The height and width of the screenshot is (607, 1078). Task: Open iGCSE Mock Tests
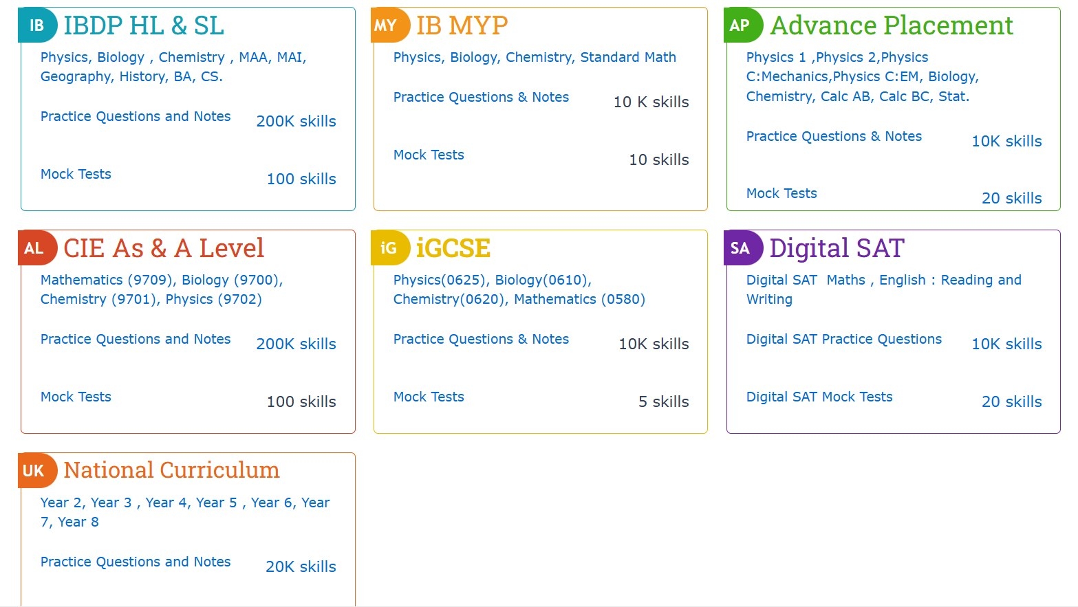429,397
